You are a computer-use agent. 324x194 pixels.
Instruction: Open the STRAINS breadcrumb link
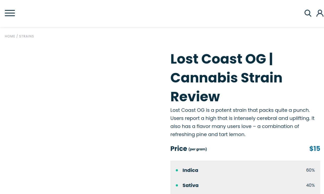coord(27,36)
